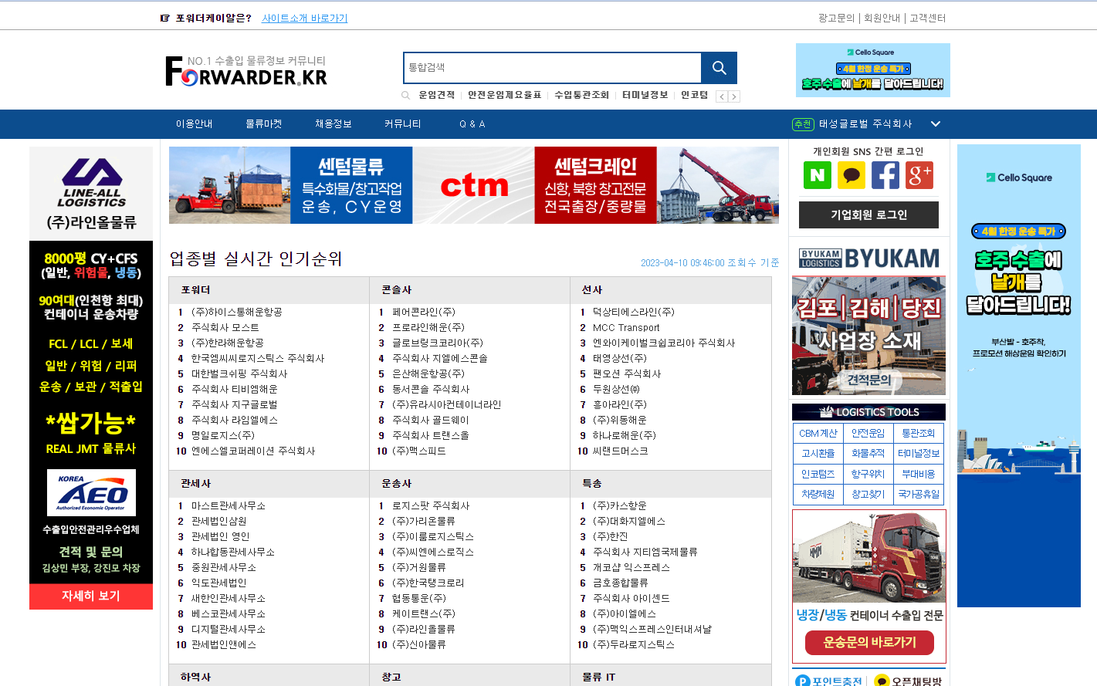The height and width of the screenshot is (686, 1097).
Task: Open 덕상티에스라인(주) entry
Action: click(634, 312)
